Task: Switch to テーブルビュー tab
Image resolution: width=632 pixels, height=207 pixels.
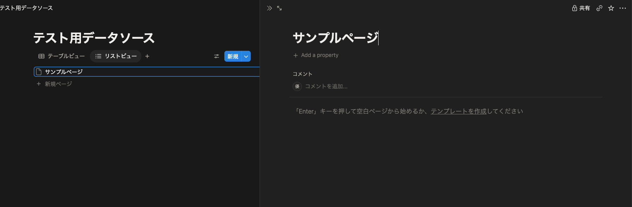Action: pos(62,56)
